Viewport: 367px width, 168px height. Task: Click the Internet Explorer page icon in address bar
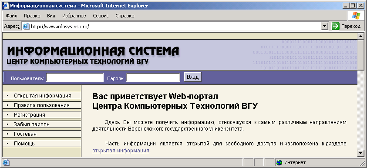point(26,27)
